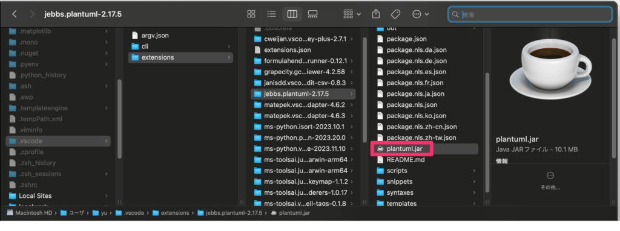Select the extensions.json file

tap(303, 50)
